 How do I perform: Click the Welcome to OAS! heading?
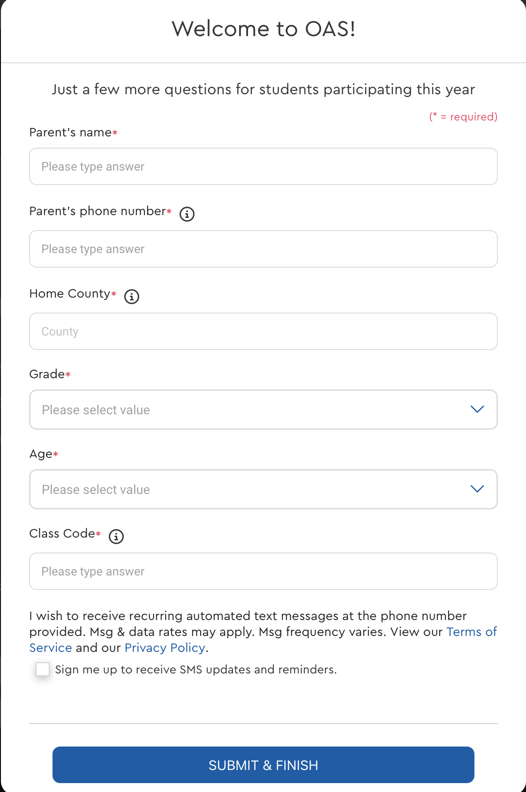(x=263, y=29)
